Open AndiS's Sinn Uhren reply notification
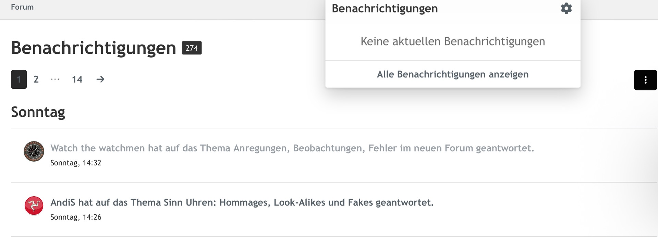Viewport: 658px width, 237px height. [242, 202]
